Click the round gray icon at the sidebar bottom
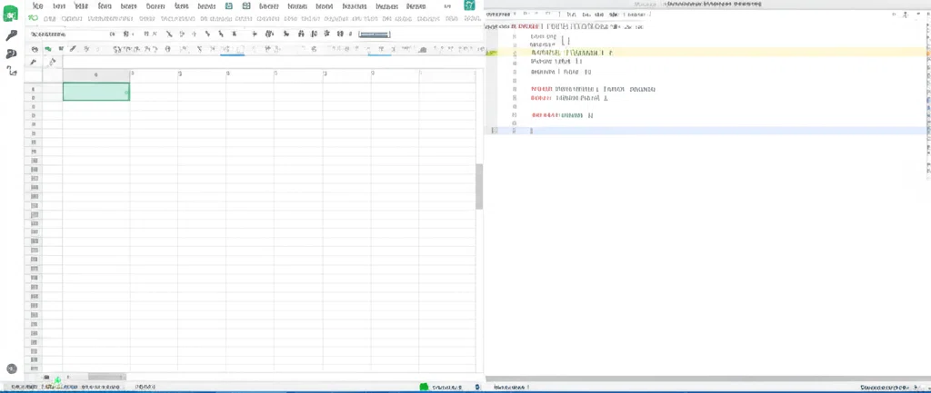Viewport: 931px width, 393px height. click(x=11, y=368)
